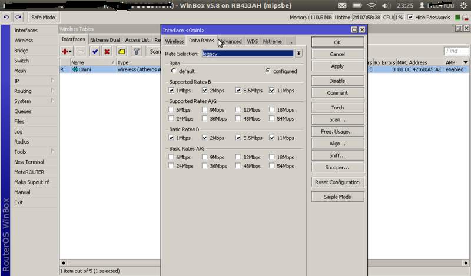Open New Terminal from sidebar
The image size is (471, 276).
[x=29, y=162]
